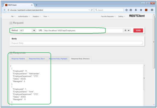Viewport: 157px width, 108px height.
Task: Click the reload page icon in address bar
Action: (91, 10)
